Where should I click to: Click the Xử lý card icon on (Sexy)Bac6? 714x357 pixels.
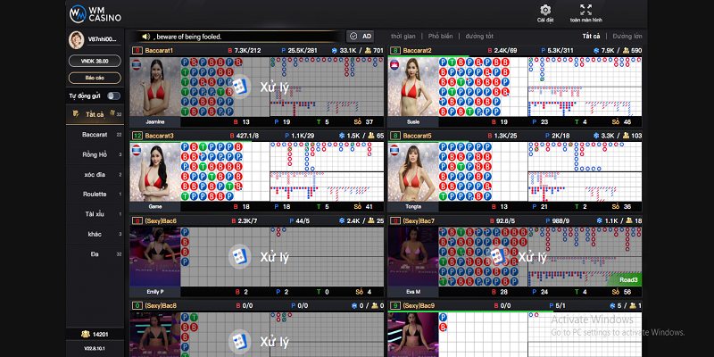239,256
